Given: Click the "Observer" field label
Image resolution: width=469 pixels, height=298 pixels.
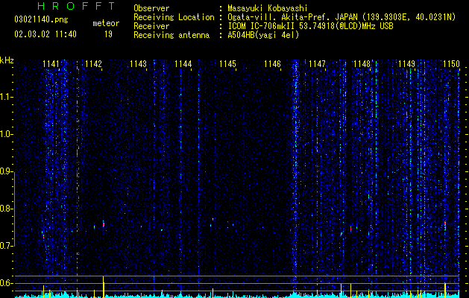Looking at the screenshot, I should click(x=151, y=8).
